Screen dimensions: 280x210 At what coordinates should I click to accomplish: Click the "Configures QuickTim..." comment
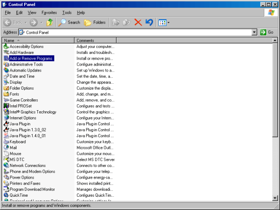tap(95, 195)
